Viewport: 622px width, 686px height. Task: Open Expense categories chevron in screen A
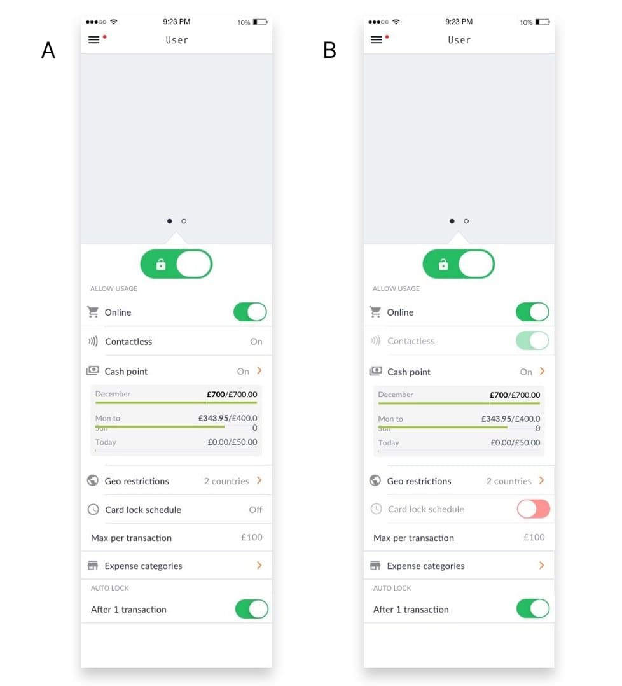(x=259, y=565)
